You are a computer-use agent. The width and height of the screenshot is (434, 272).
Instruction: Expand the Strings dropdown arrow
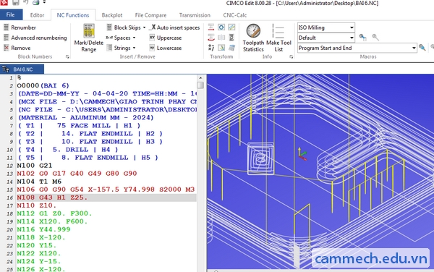coord(134,48)
